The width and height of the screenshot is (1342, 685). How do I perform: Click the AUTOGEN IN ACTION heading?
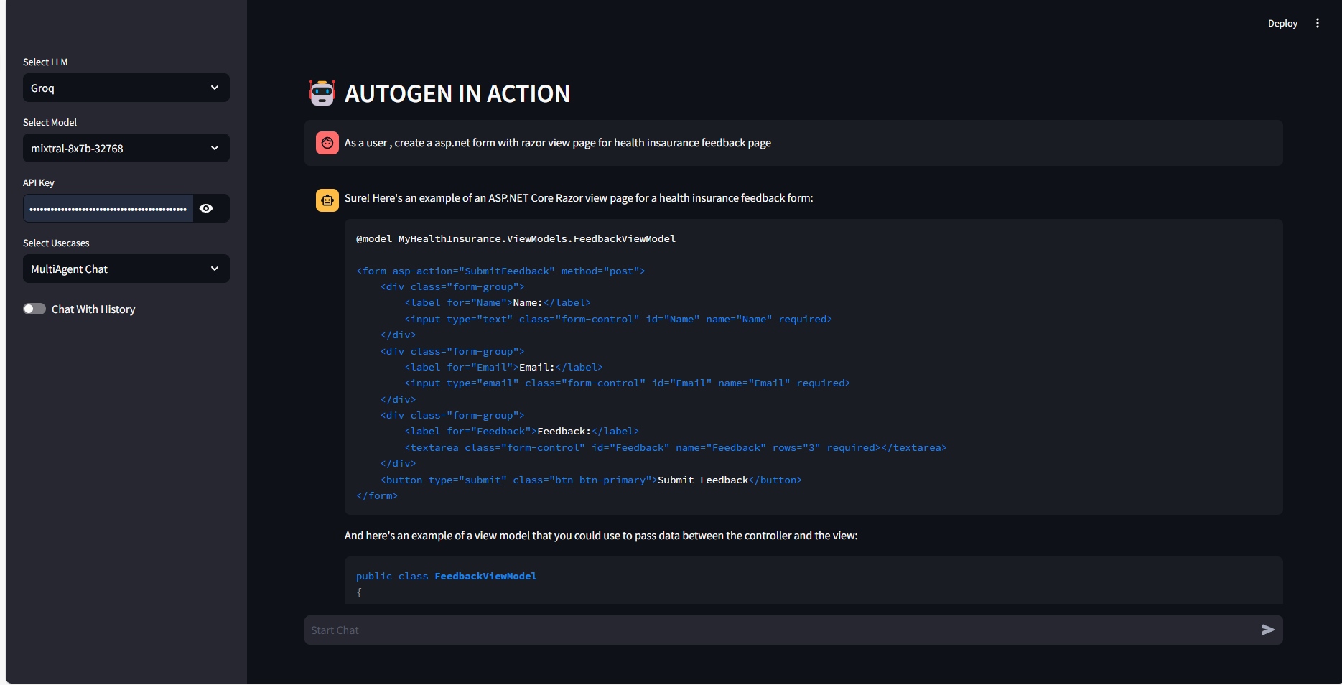pos(457,93)
